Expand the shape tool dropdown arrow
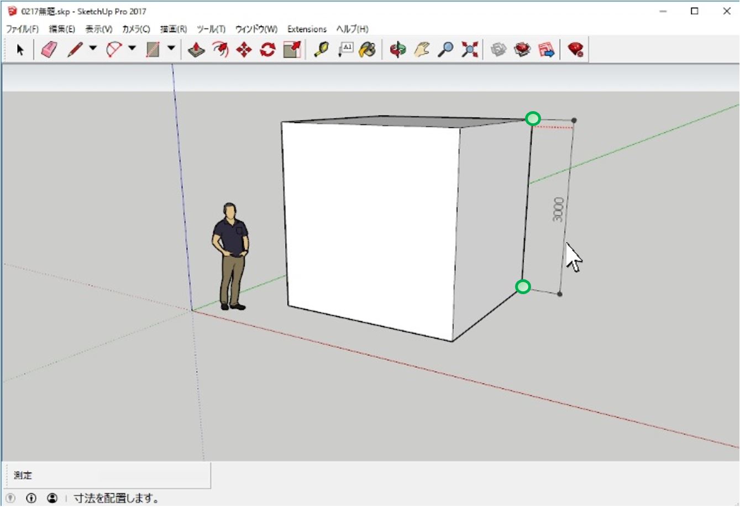The image size is (740, 507). pos(171,49)
